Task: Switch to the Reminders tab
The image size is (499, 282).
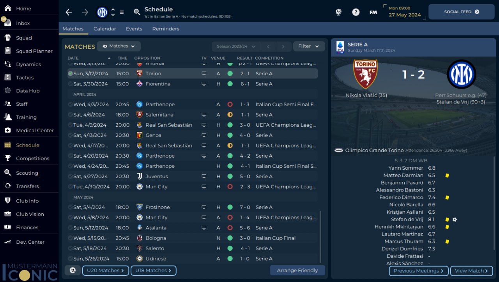Action: (x=166, y=29)
